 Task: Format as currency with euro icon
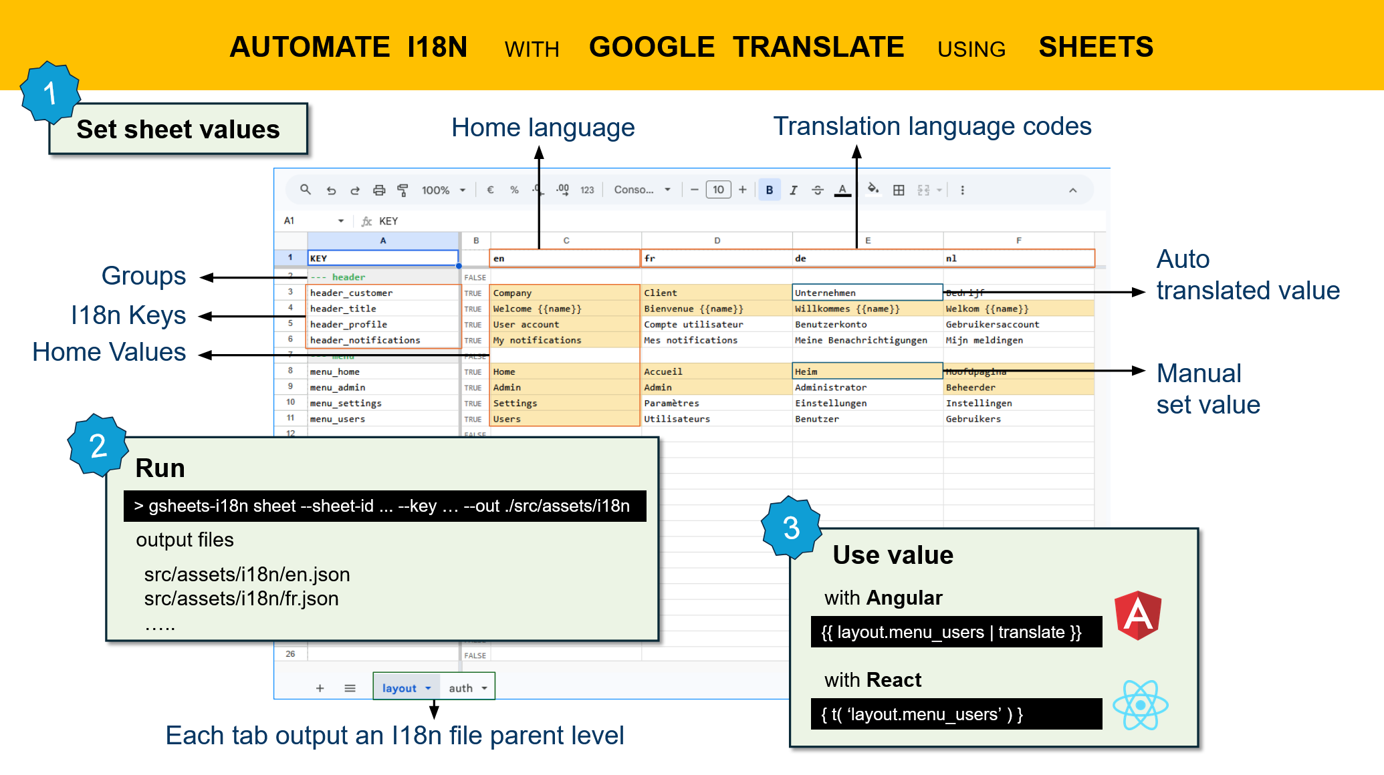490,190
